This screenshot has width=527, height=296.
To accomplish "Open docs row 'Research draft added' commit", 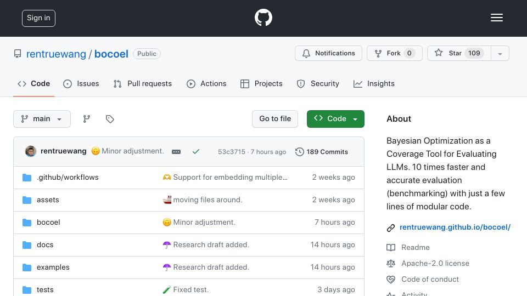I will [211, 244].
